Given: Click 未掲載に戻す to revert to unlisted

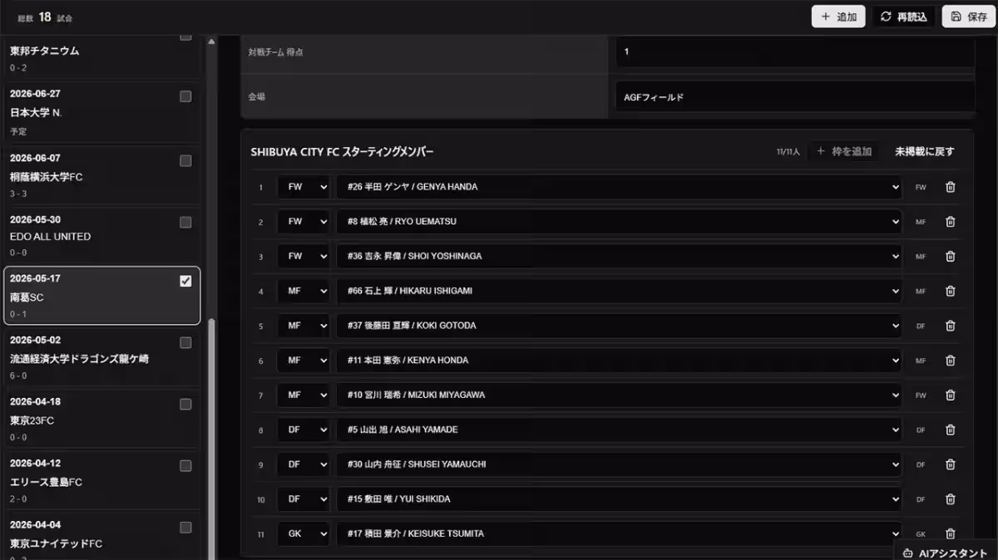Looking at the screenshot, I should [x=924, y=151].
